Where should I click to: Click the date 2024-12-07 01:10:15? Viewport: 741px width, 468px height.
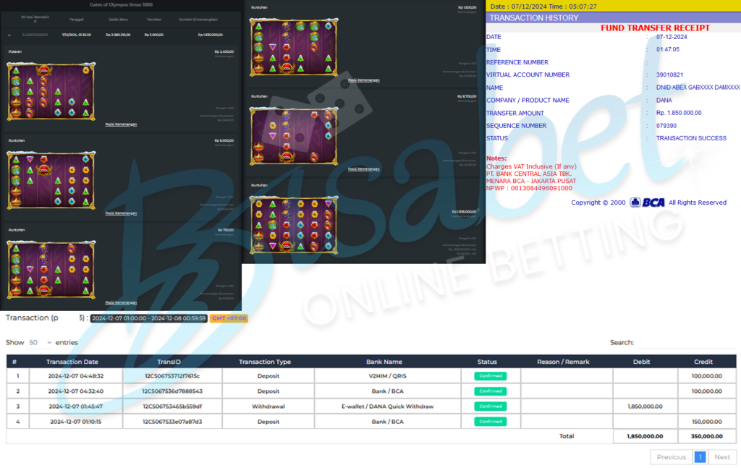pos(75,421)
